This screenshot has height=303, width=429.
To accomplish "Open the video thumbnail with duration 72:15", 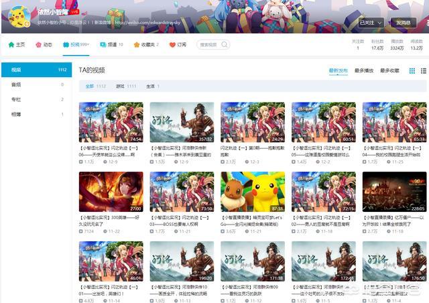I will (324, 192).
